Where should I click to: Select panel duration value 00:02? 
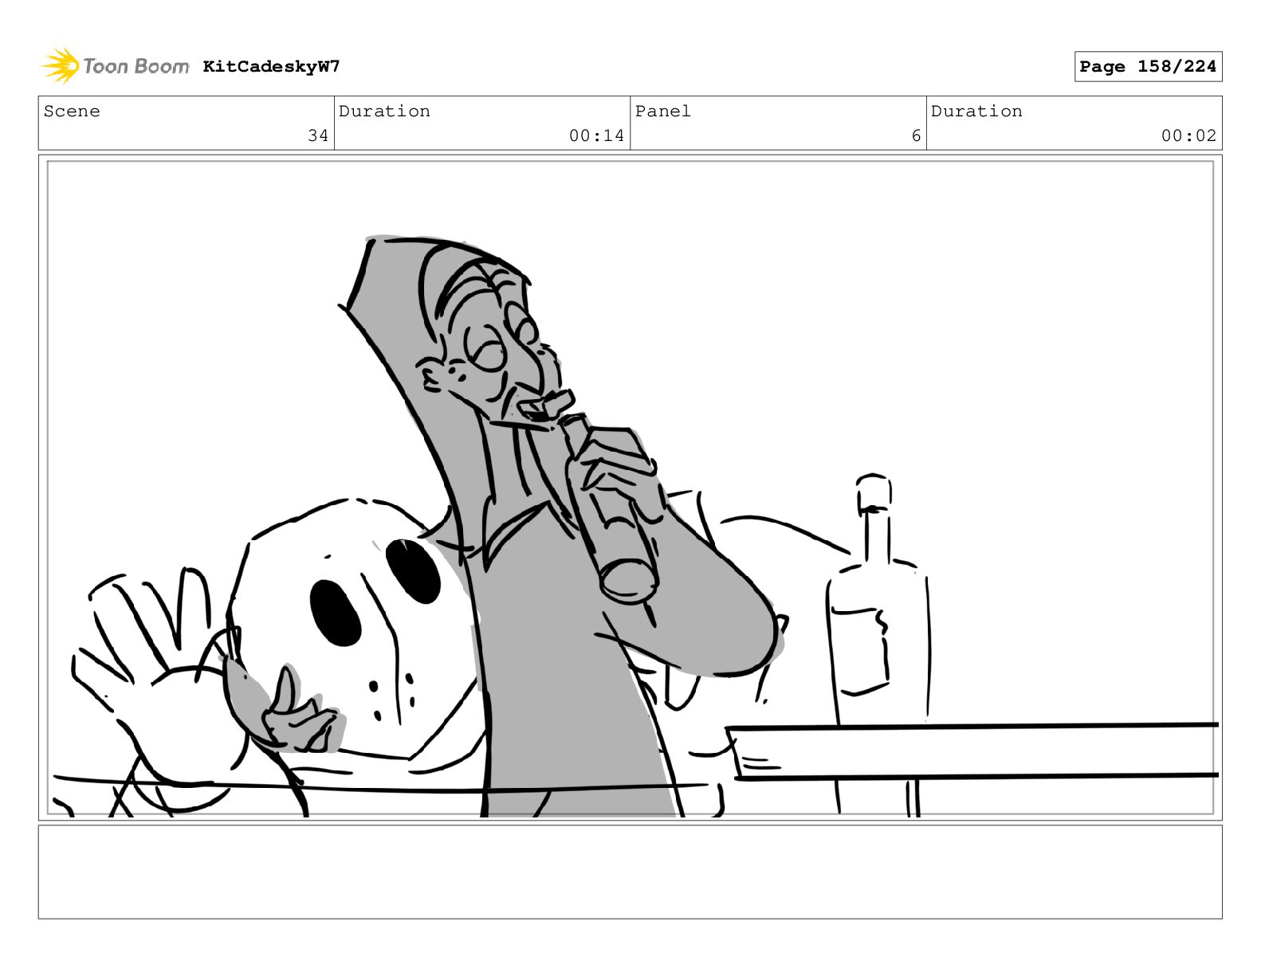(1188, 135)
